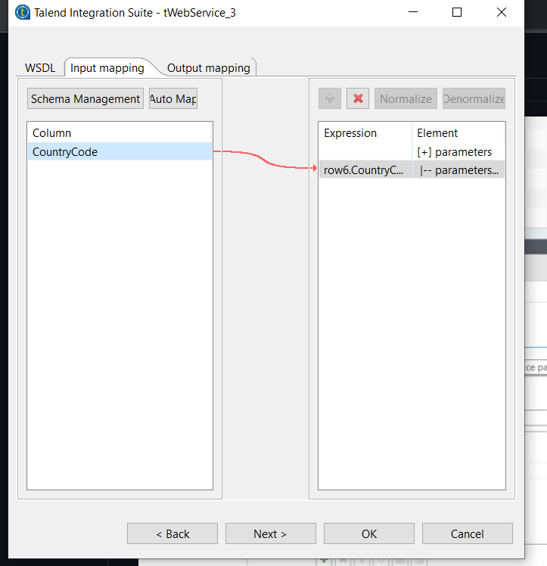547x566 pixels.
Task: Select the |-- parameters... element cell
Action: [458, 169]
